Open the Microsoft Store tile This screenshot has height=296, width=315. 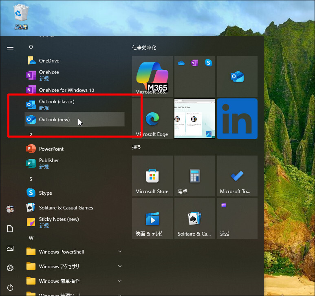[152, 176]
